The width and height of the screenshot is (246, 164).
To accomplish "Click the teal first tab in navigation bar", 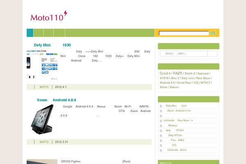I will (x=30, y=33).
